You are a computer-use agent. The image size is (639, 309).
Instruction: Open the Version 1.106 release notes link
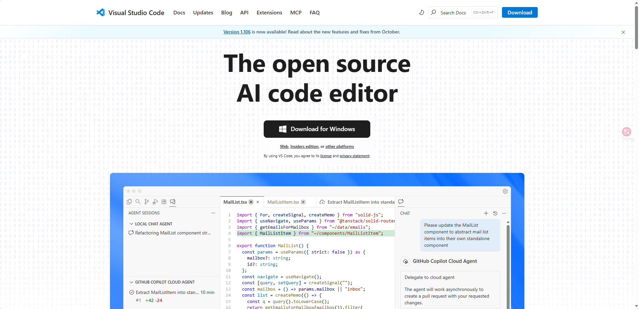pos(237,32)
